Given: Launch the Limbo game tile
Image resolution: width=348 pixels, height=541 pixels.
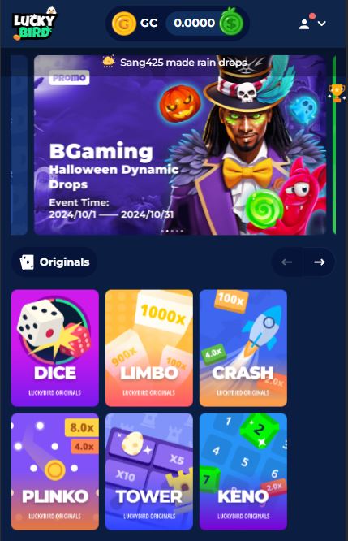Looking at the screenshot, I should 149,348.
